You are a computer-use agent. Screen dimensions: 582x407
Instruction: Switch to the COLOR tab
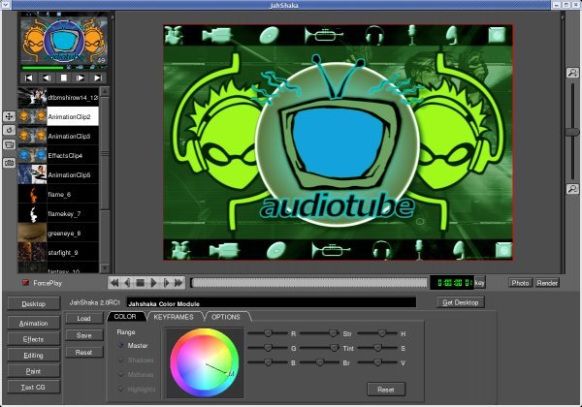click(x=125, y=317)
